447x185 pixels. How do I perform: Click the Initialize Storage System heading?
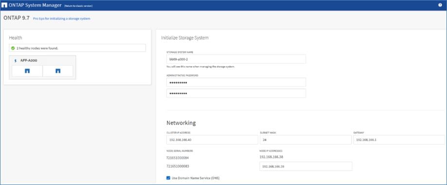[x=185, y=37]
